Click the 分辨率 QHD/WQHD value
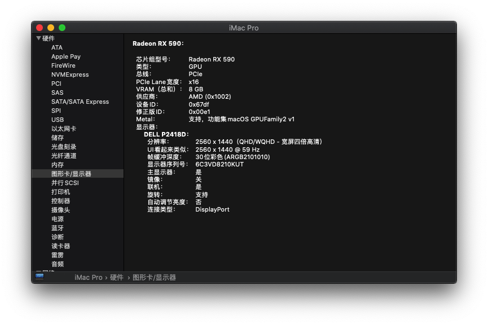The height and width of the screenshot is (325, 488). pyautogui.click(x=258, y=142)
